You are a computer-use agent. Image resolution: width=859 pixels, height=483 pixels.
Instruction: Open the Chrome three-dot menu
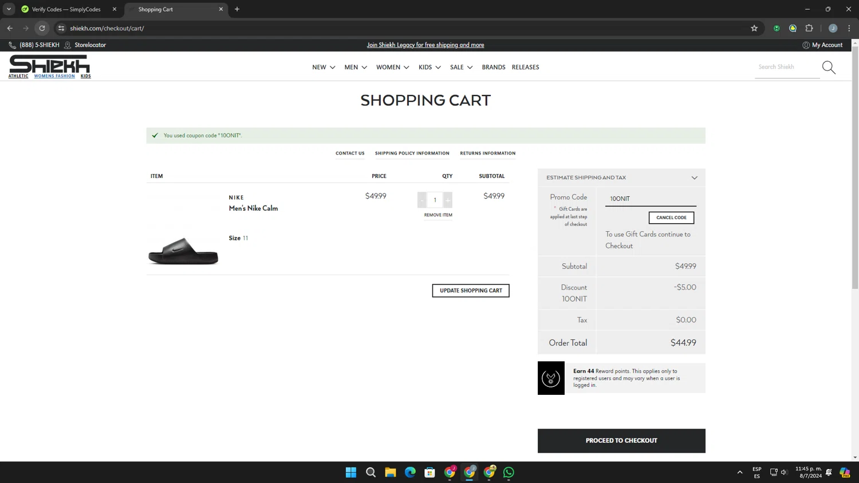tap(849, 28)
